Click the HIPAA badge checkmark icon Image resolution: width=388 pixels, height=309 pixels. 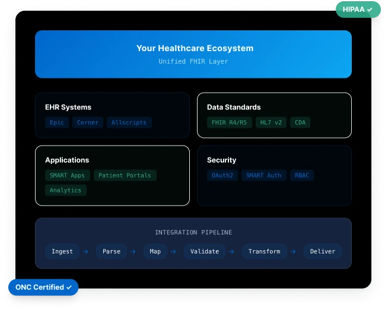pos(370,10)
